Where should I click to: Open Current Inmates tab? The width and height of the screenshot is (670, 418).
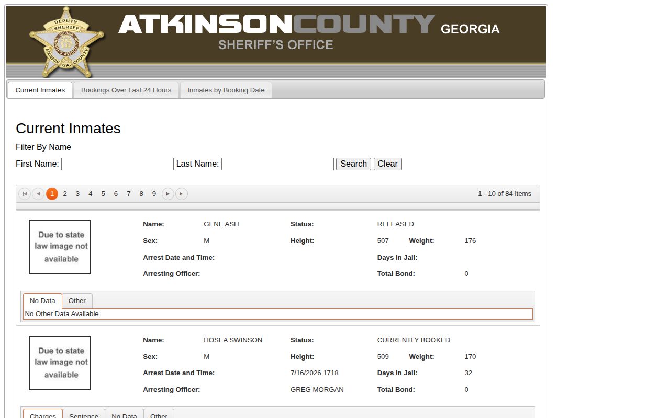pyautogui.click(x=40, y=90)
